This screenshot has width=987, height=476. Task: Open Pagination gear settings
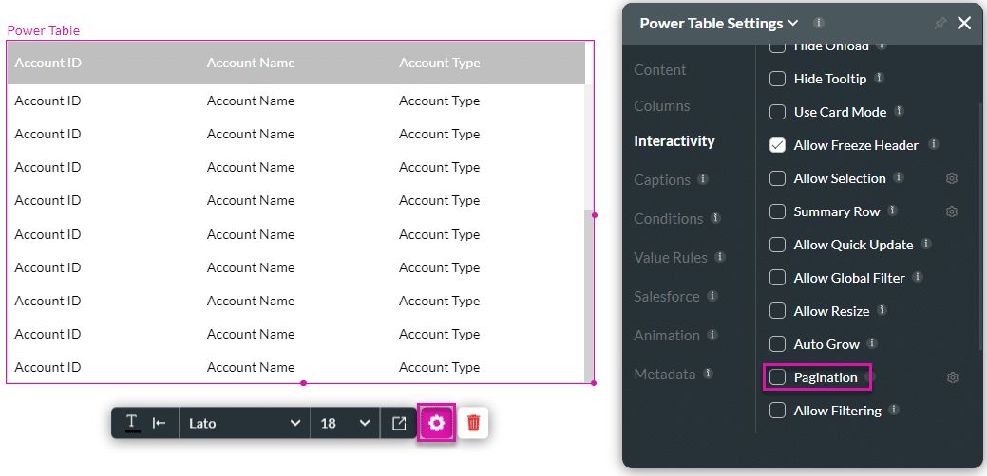coord(953,377)
